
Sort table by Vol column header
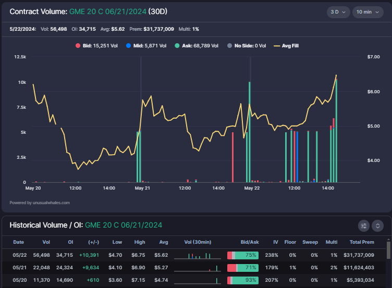(x=46, y=242)
